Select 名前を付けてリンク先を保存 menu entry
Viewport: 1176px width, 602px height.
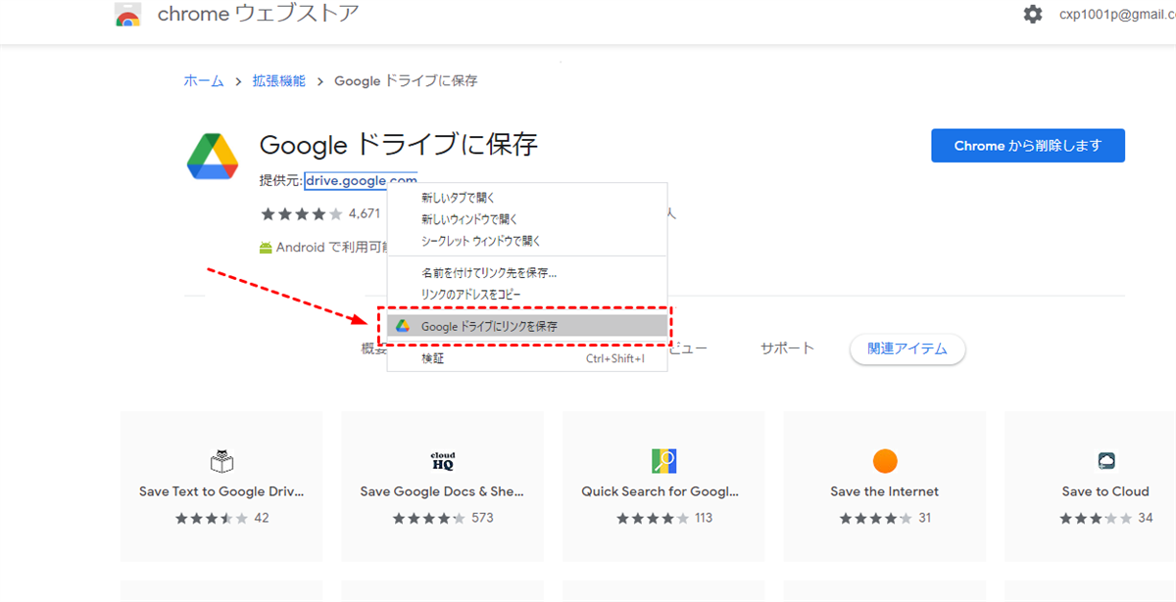(527, 273)
